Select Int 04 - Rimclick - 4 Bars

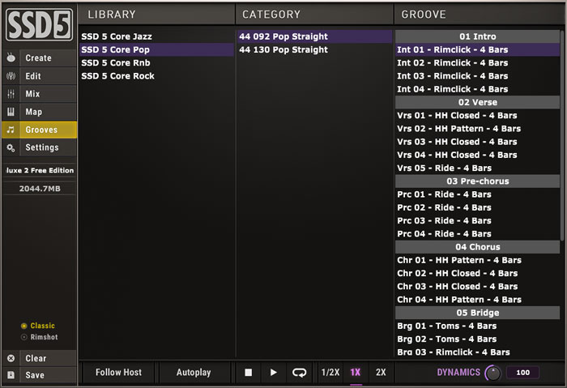point(477,89)
